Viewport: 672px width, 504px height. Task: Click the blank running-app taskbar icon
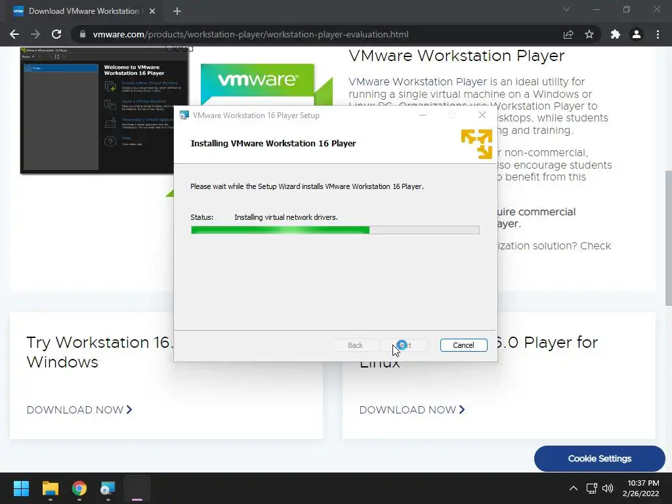[137, 488]
